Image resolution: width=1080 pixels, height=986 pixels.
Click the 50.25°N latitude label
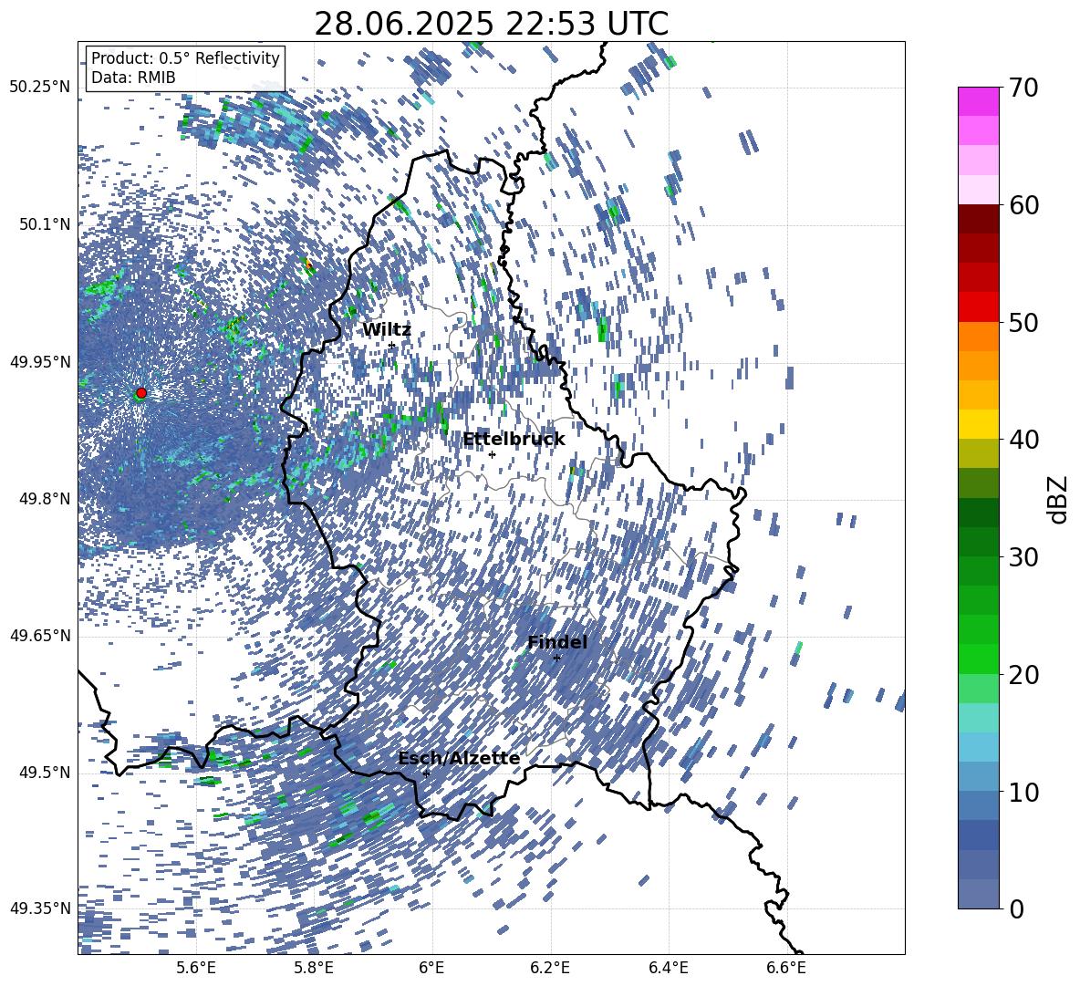tap(40, 88)
